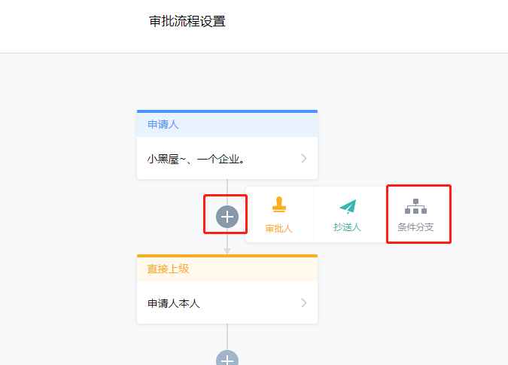Click the thin blue bar atop 申请人 card

tap(227, 111)
